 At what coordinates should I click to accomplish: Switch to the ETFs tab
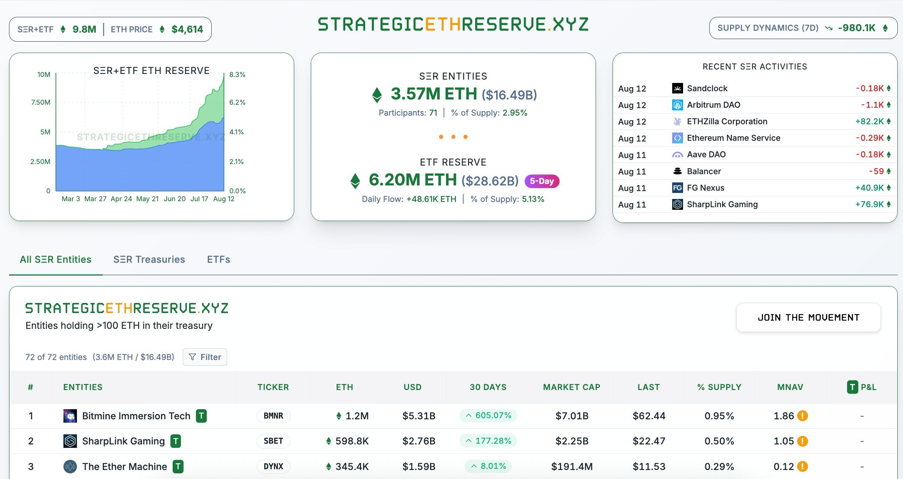coord(218,259)
